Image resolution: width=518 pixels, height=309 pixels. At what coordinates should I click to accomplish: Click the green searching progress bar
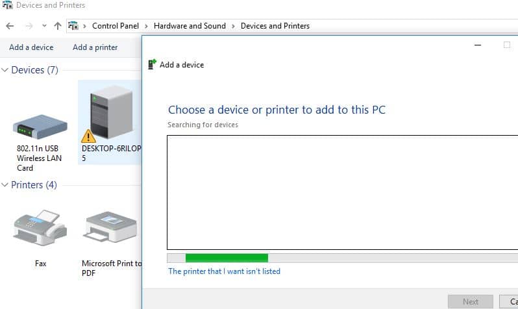tap(227, 258)
